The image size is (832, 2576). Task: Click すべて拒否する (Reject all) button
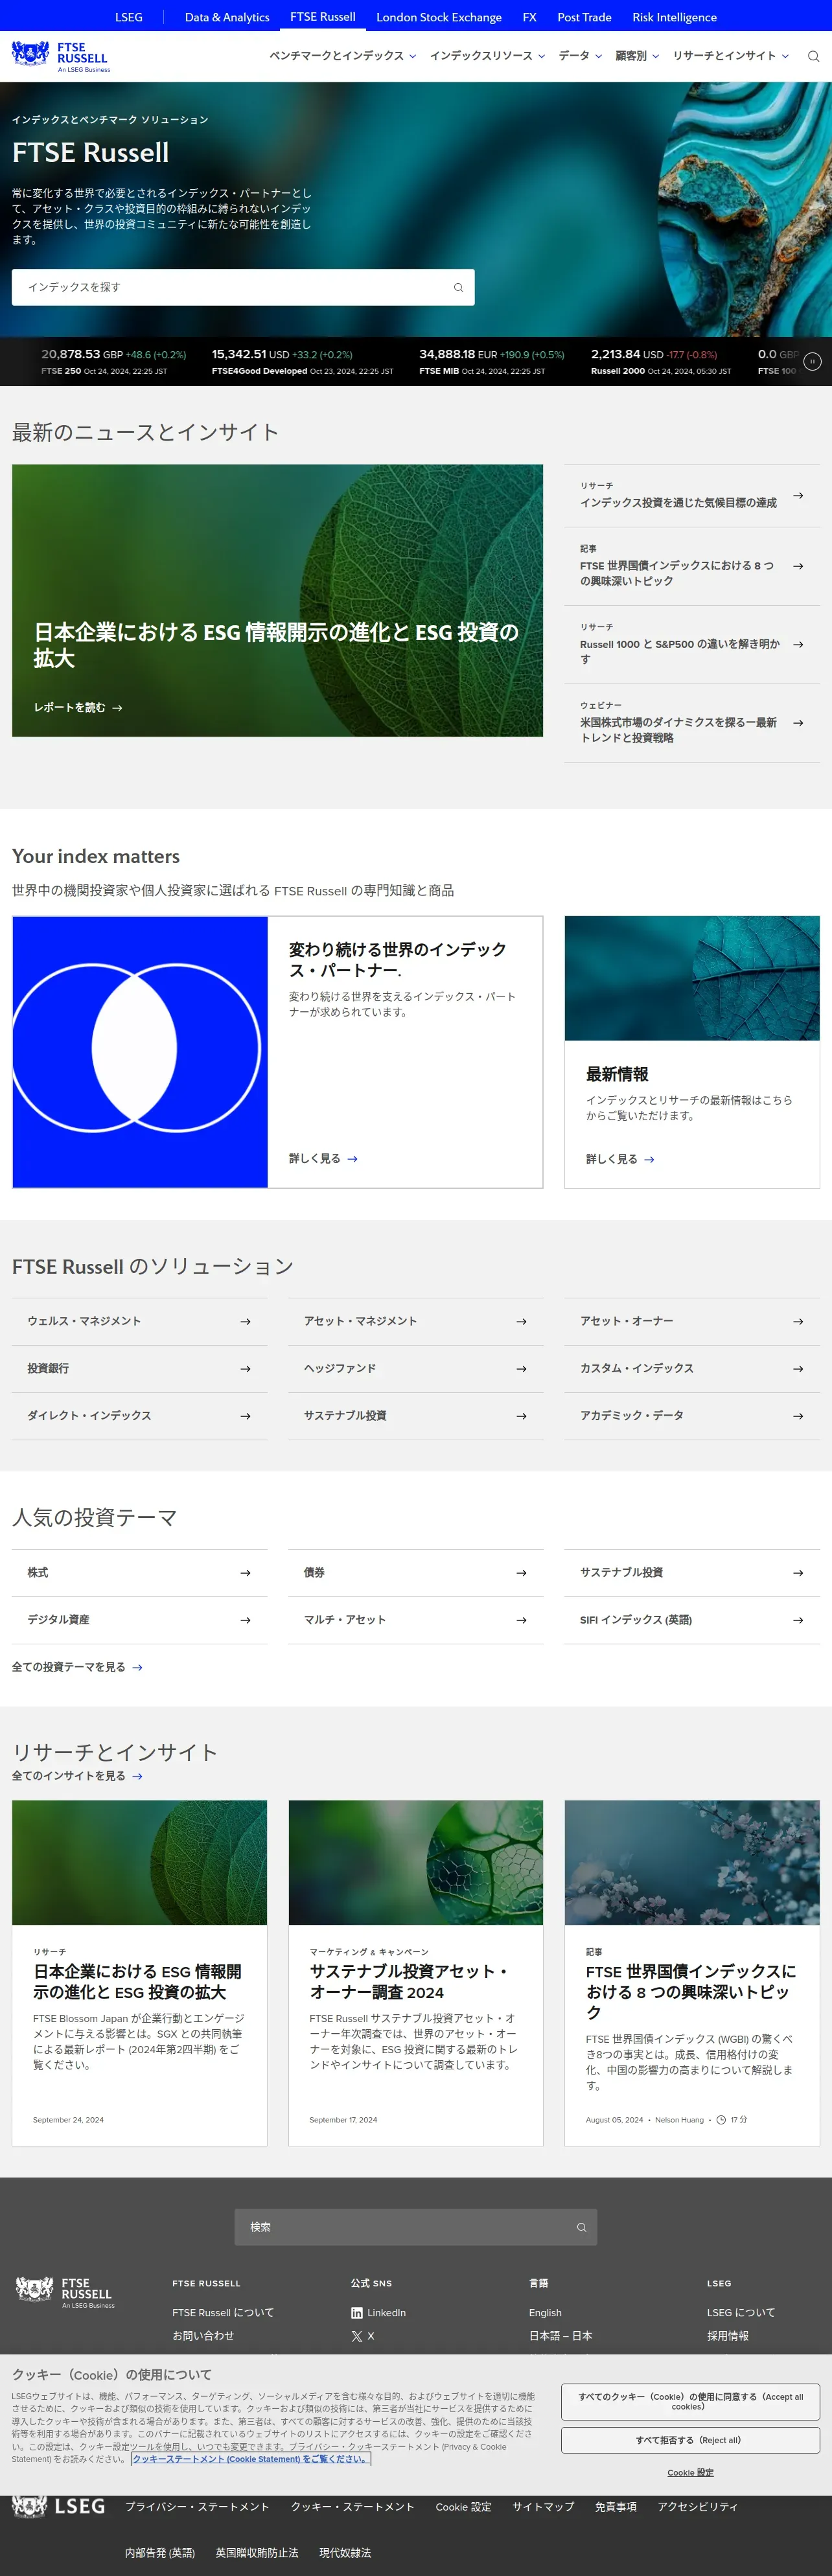690,2440
